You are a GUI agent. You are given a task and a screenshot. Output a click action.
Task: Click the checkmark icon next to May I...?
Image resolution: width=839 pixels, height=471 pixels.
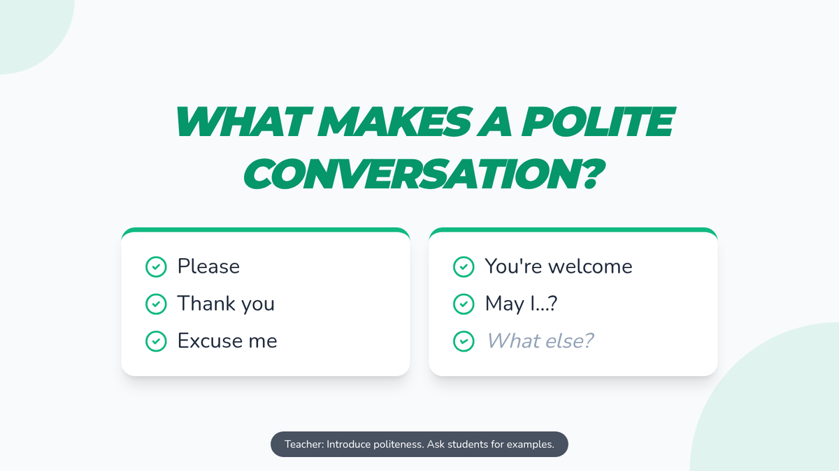[x=464, y=304]
